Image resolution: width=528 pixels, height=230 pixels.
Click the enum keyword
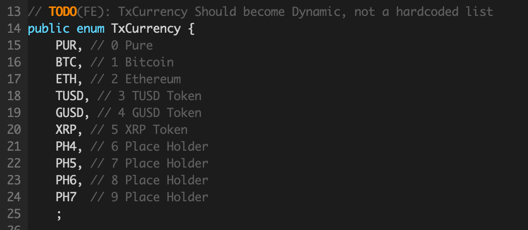click(x=90, y=29)
